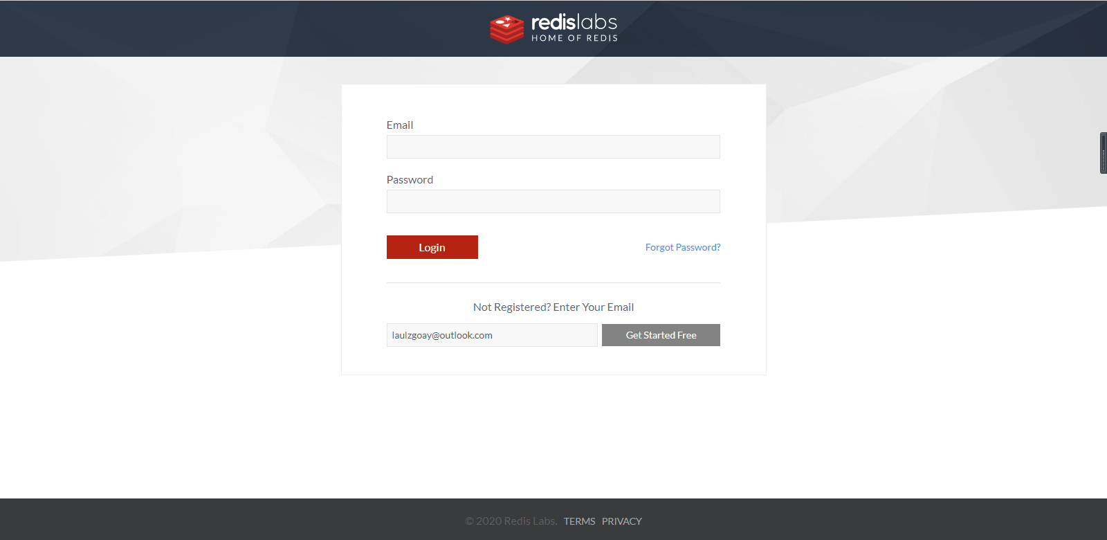Viewport: 1107px width, 540px height.
Task: Click the Password field label
Action: pos(410,180)
